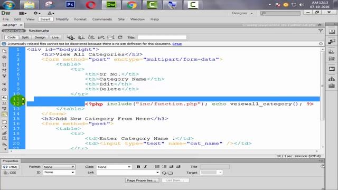Click the Dreamweaver taskbar icon
The width and height of the screenshot is (338, 190).
pos(111,5)
